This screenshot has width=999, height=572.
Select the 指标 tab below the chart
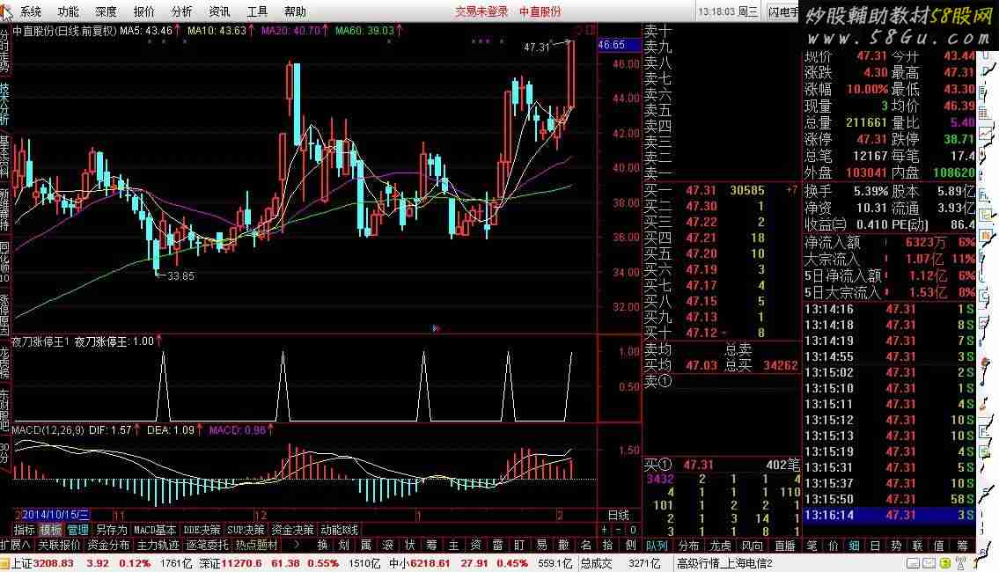coord(25,530)
